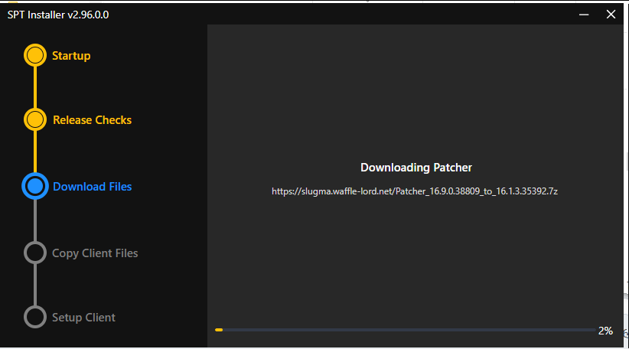This screenshot has width=629, height=349.
Task: Select the Startup step label
Action: 71,56
